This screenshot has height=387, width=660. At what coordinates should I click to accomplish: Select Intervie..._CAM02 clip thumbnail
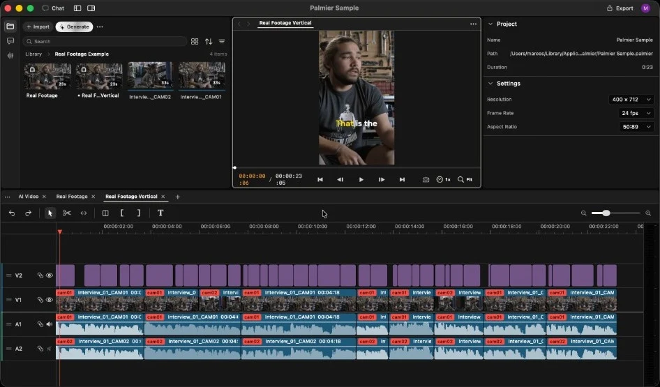click(x=150, y=76)
